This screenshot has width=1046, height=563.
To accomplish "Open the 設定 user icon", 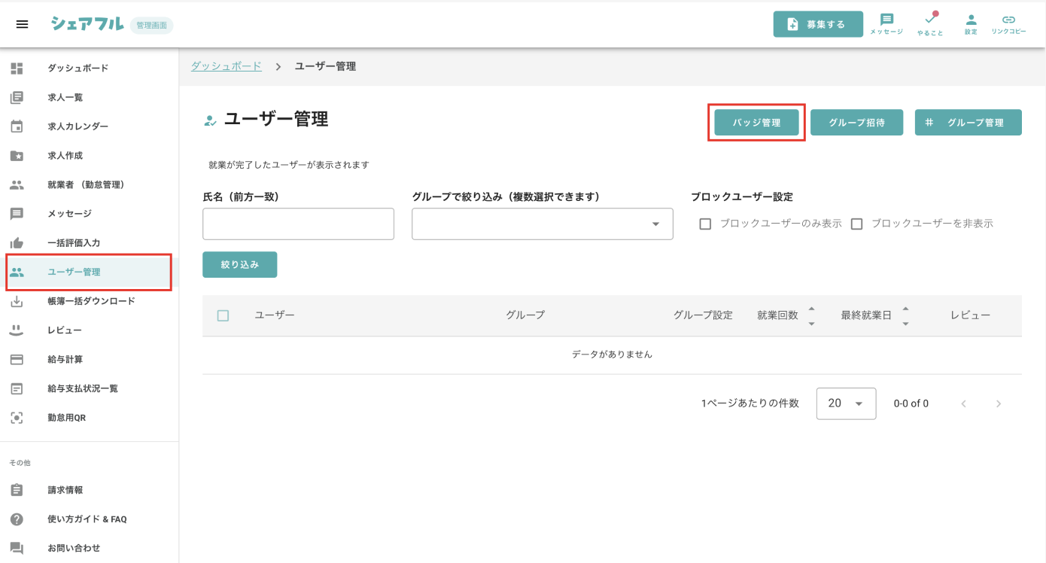I will tap(971, 20).
